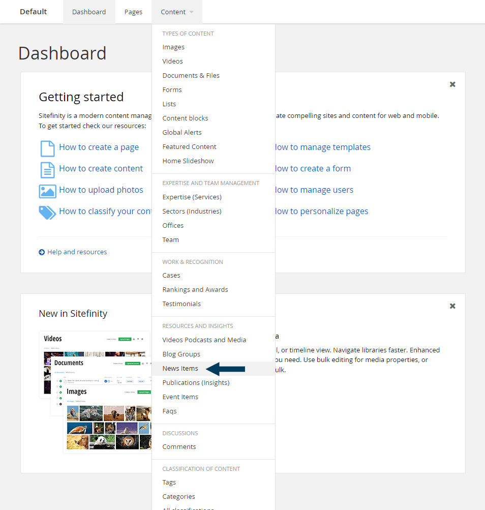The height and width of the screenshot is (510, 485).
Task: Select Categories menu item
Action: [x=178, y=497]
